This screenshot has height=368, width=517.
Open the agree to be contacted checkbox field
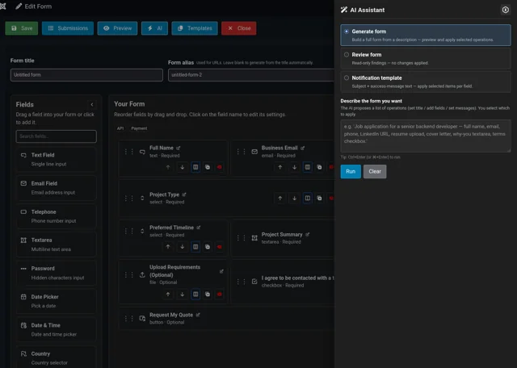coord(297,278)
